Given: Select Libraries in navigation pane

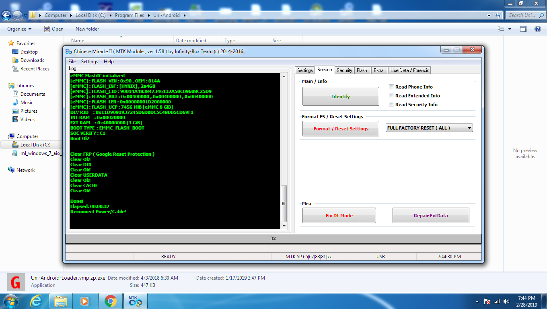Looking at the screenshot, I should pos(25,86).
